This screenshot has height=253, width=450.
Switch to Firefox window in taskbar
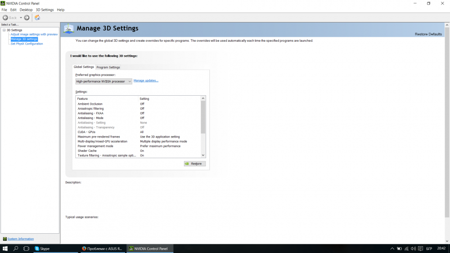point(102,249)
